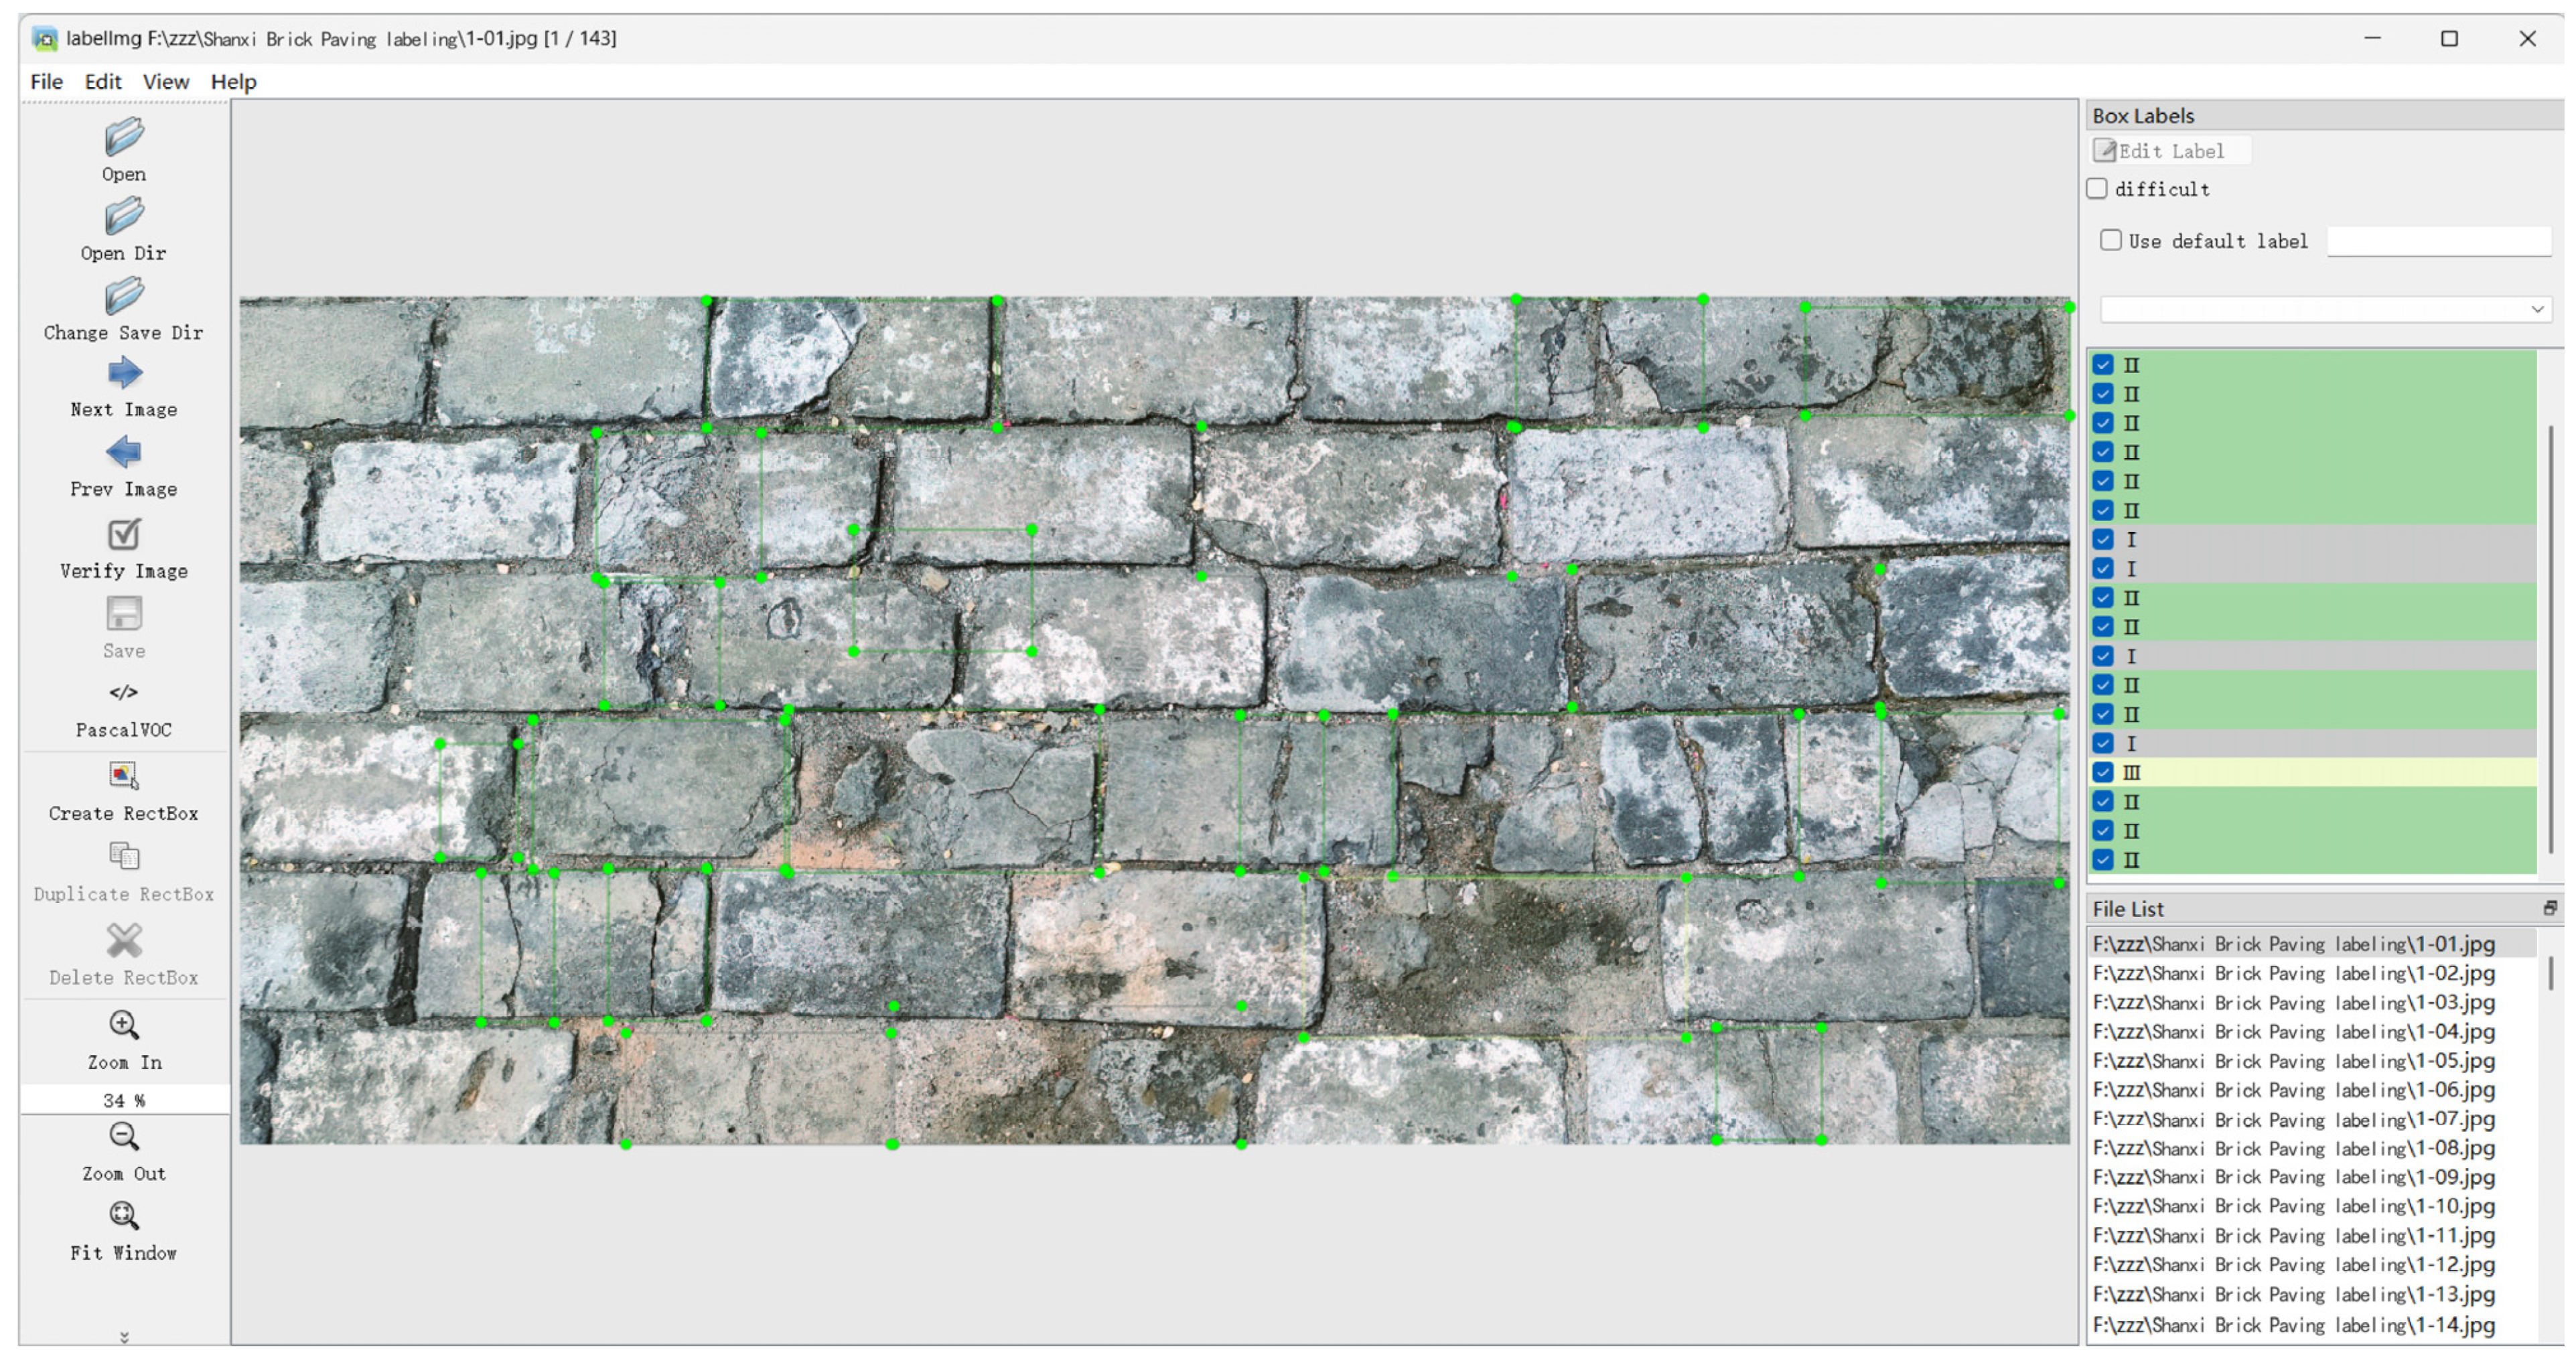Select file 1-07.jpg in File List

coord(2313,1119)
